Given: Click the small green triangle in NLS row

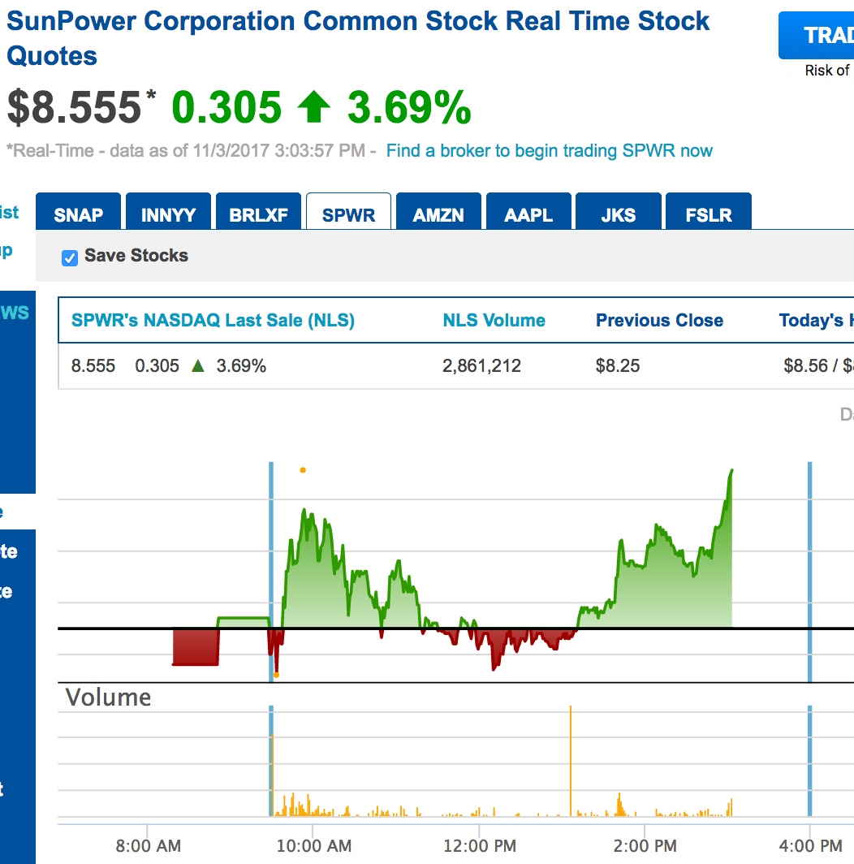Looking at the screenshot, I should pos(198,365).
